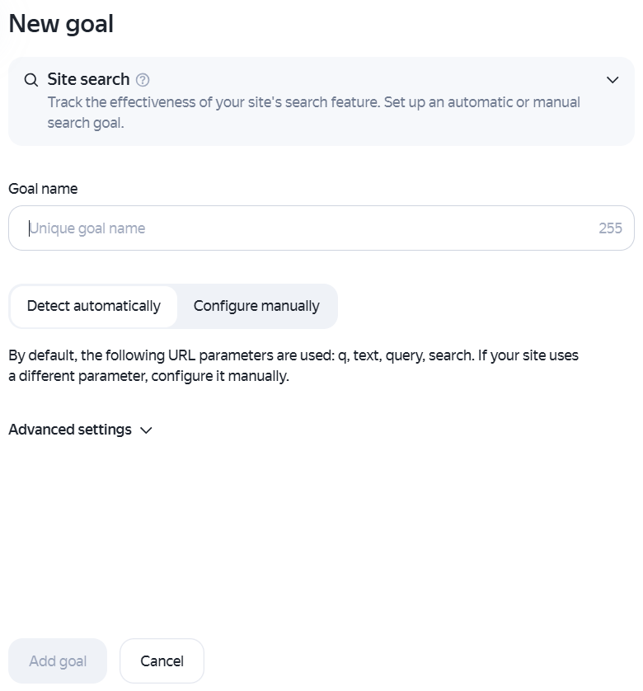Click the 'a different parameter' hint line
The width and height of the screenshot is (643, 691).
[149, 376]
